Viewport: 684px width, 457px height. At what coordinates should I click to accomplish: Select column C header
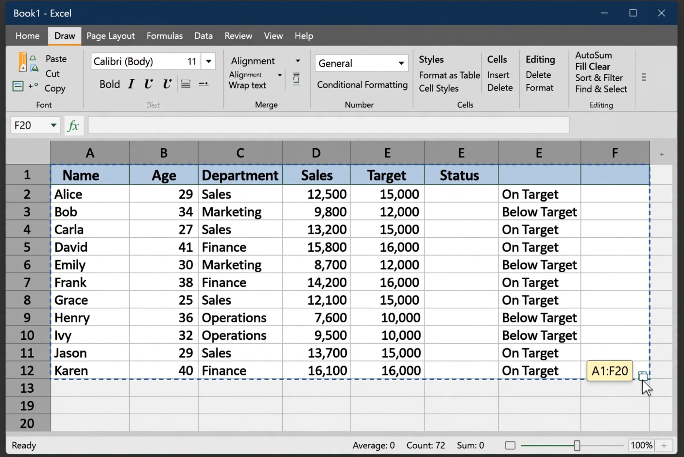click(240, 153)
